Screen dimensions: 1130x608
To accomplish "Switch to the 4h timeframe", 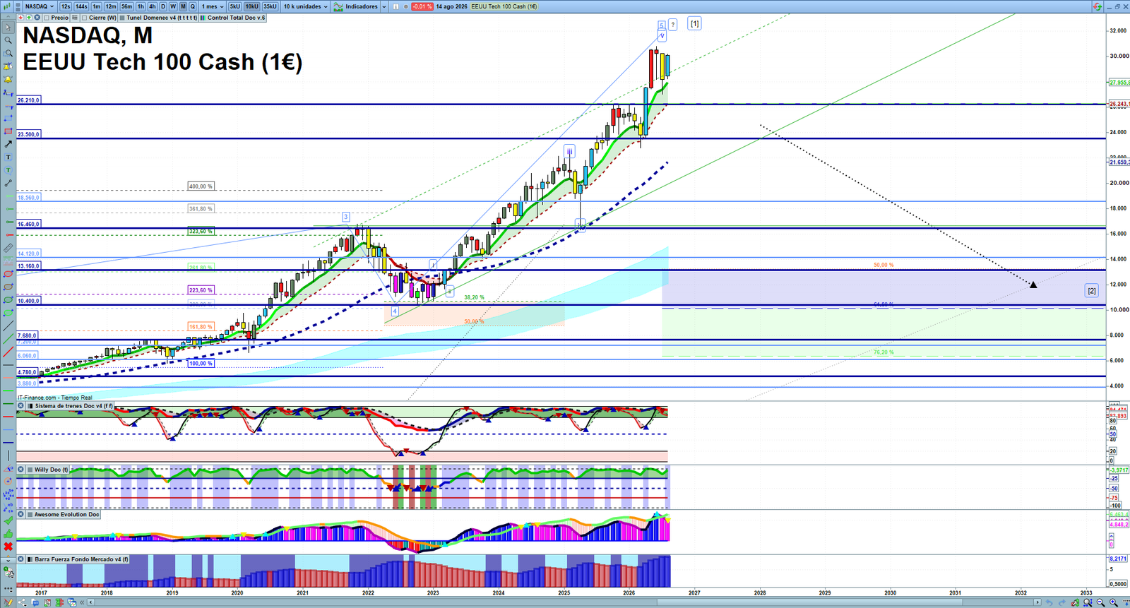I will click(x=152, y=6).
